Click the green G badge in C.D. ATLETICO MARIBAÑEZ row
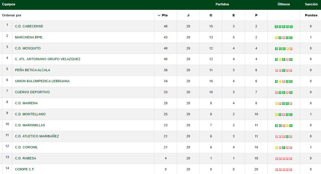The height and width of the screenshot is (174, 321). tap(287, 137)
